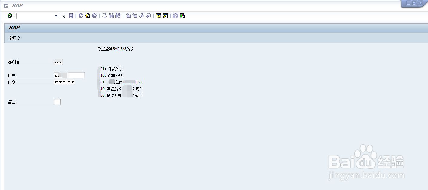The image size is (428, 190).
Task: Click the 语言 field label
Action: tap(12, 102)
